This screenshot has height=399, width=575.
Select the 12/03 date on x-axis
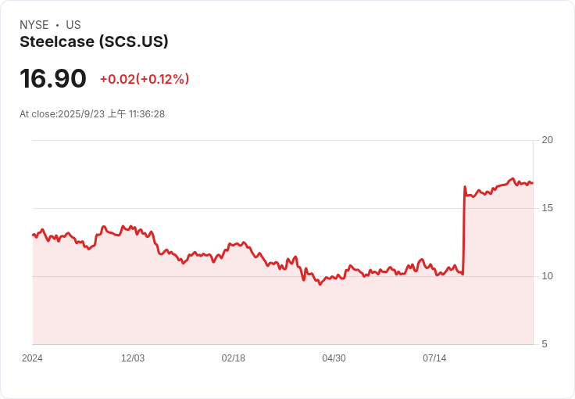133,358
